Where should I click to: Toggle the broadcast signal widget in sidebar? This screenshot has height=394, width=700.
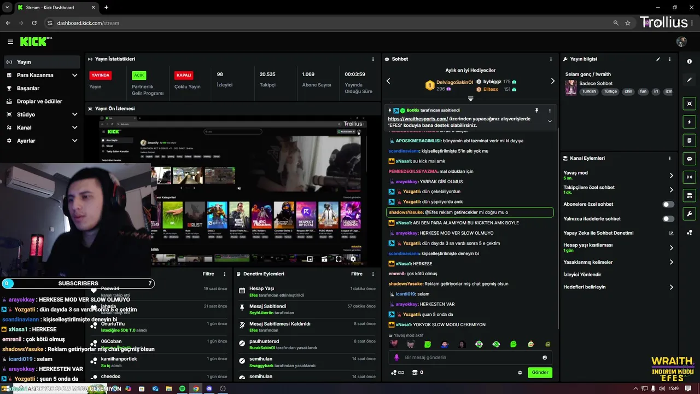point(689,177)
